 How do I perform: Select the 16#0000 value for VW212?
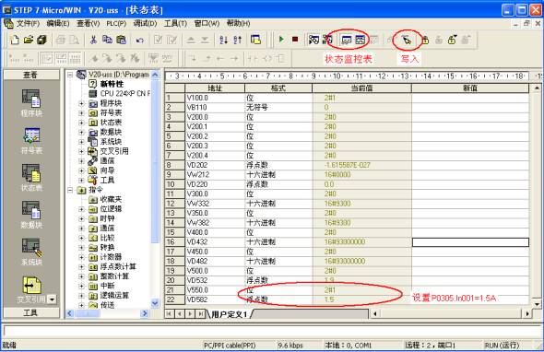click(361, 175)
